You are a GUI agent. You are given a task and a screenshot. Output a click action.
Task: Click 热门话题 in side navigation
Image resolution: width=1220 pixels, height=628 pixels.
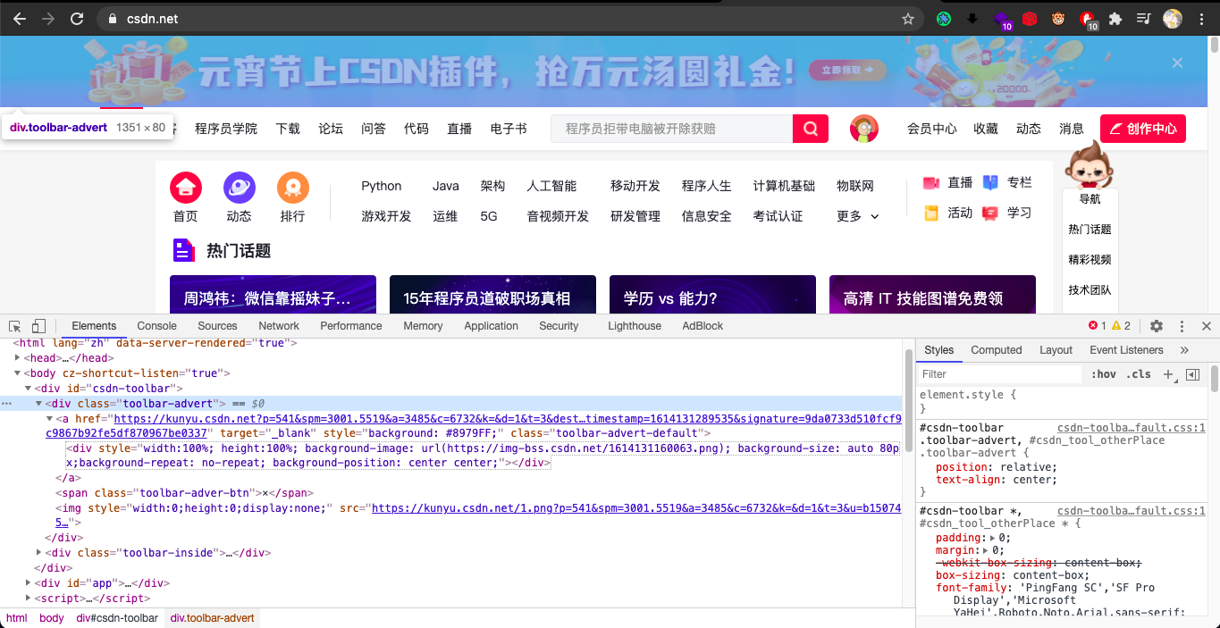[1090, 230]
